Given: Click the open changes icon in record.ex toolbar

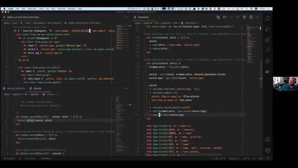Looking at the screenshot, I should pyautogui.click(x=218, y=17).
